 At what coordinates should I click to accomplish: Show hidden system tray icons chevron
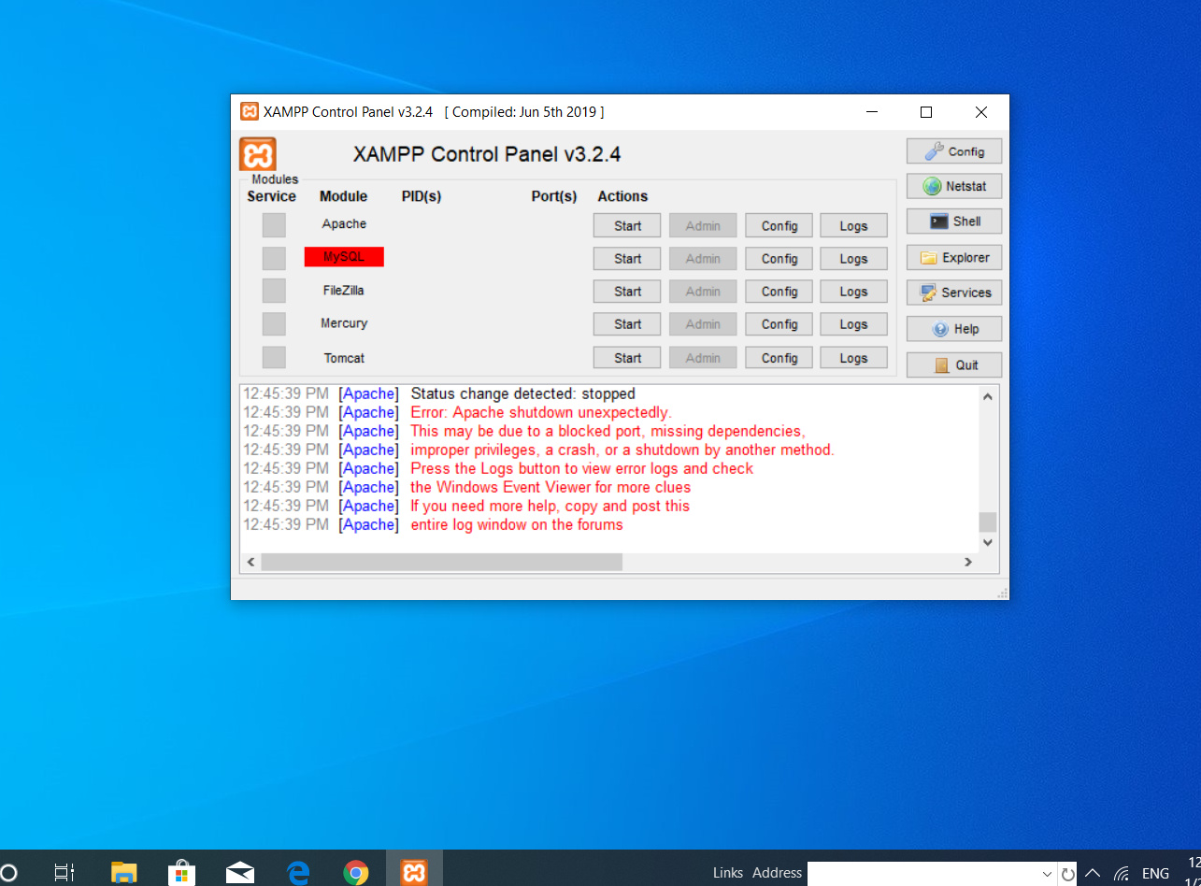coord(1093,874)
